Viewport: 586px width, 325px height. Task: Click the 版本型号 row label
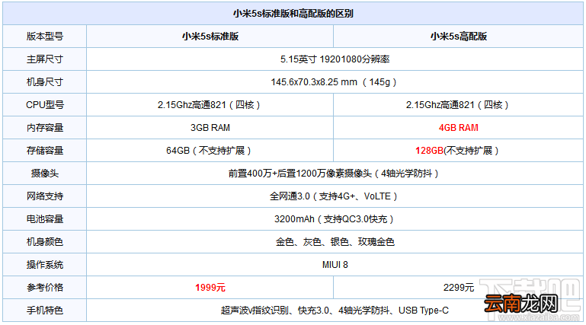click(45, 37)
